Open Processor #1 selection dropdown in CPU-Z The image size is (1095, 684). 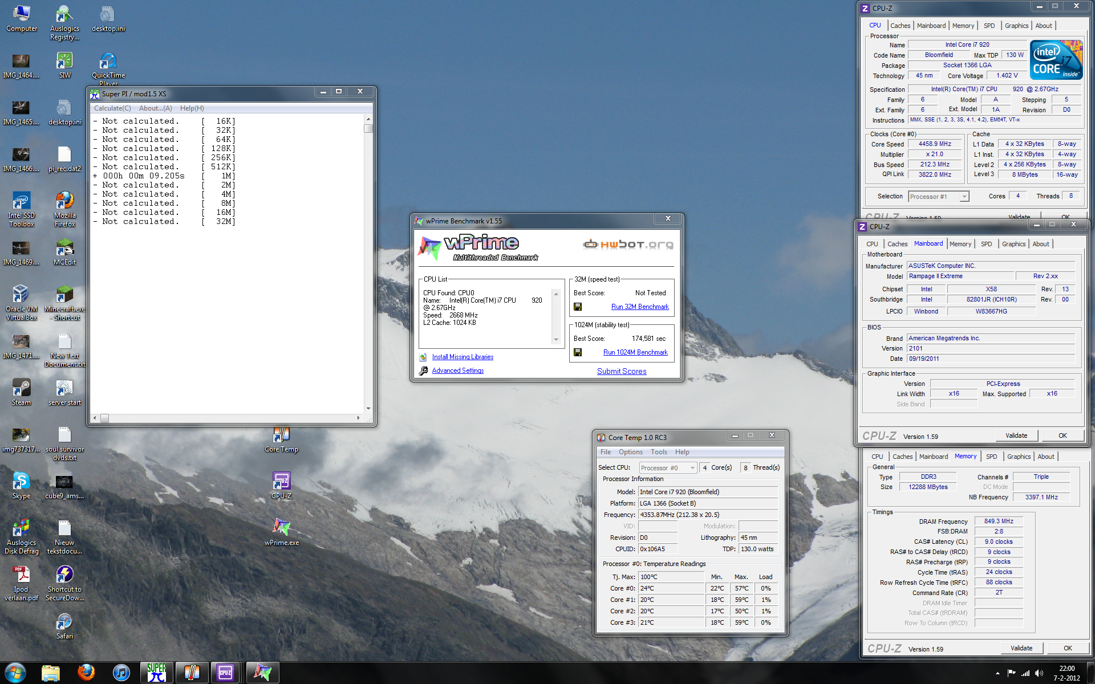(x=938, y=197)
